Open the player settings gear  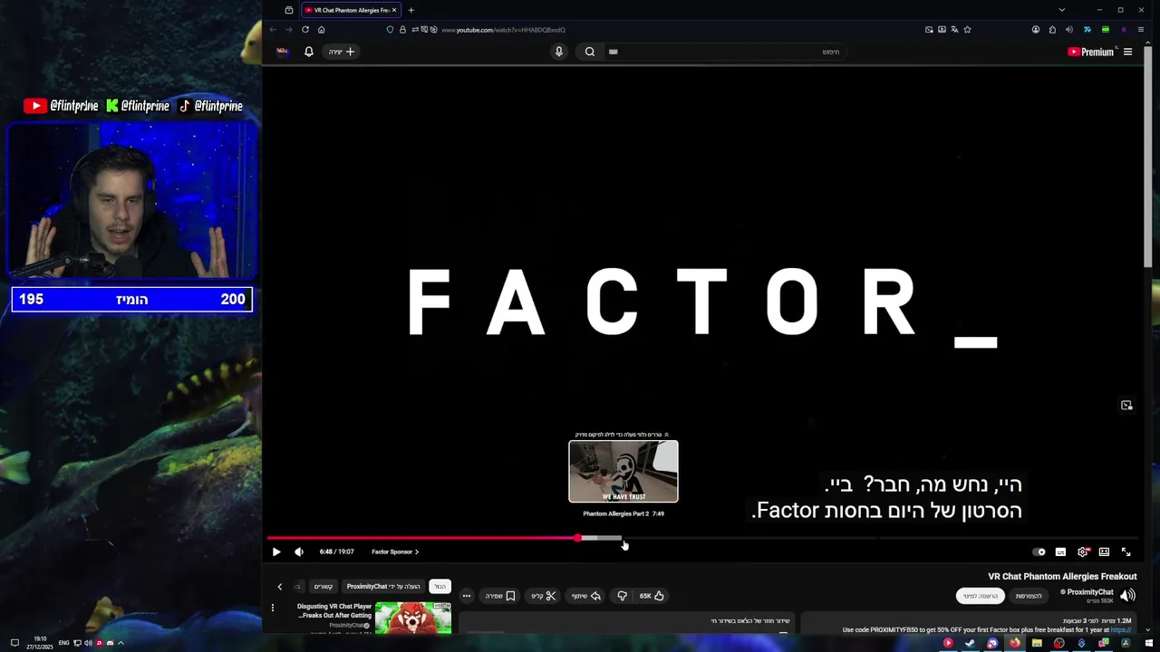[1082, 551]
